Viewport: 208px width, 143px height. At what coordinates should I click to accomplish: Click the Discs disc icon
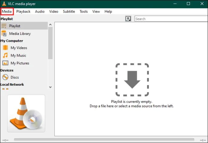coord(5,77)
